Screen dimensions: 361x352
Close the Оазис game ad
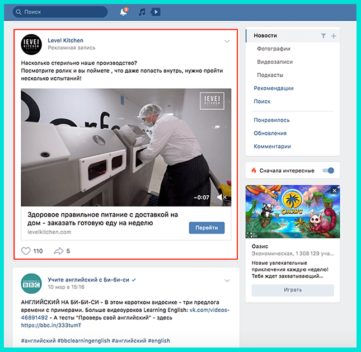pyautogui.click(x=334, y=190)
